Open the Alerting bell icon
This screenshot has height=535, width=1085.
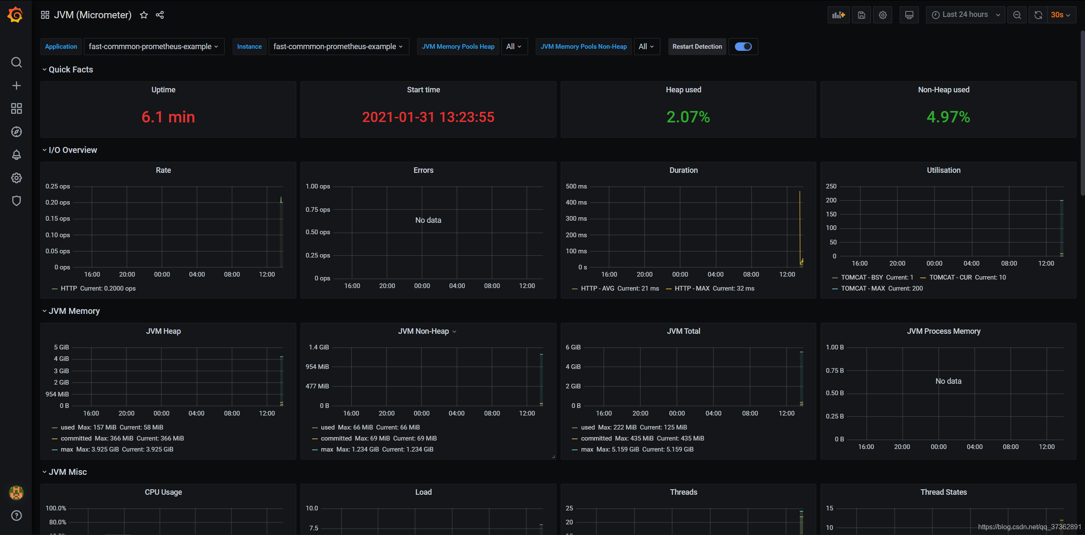(16, 155)
